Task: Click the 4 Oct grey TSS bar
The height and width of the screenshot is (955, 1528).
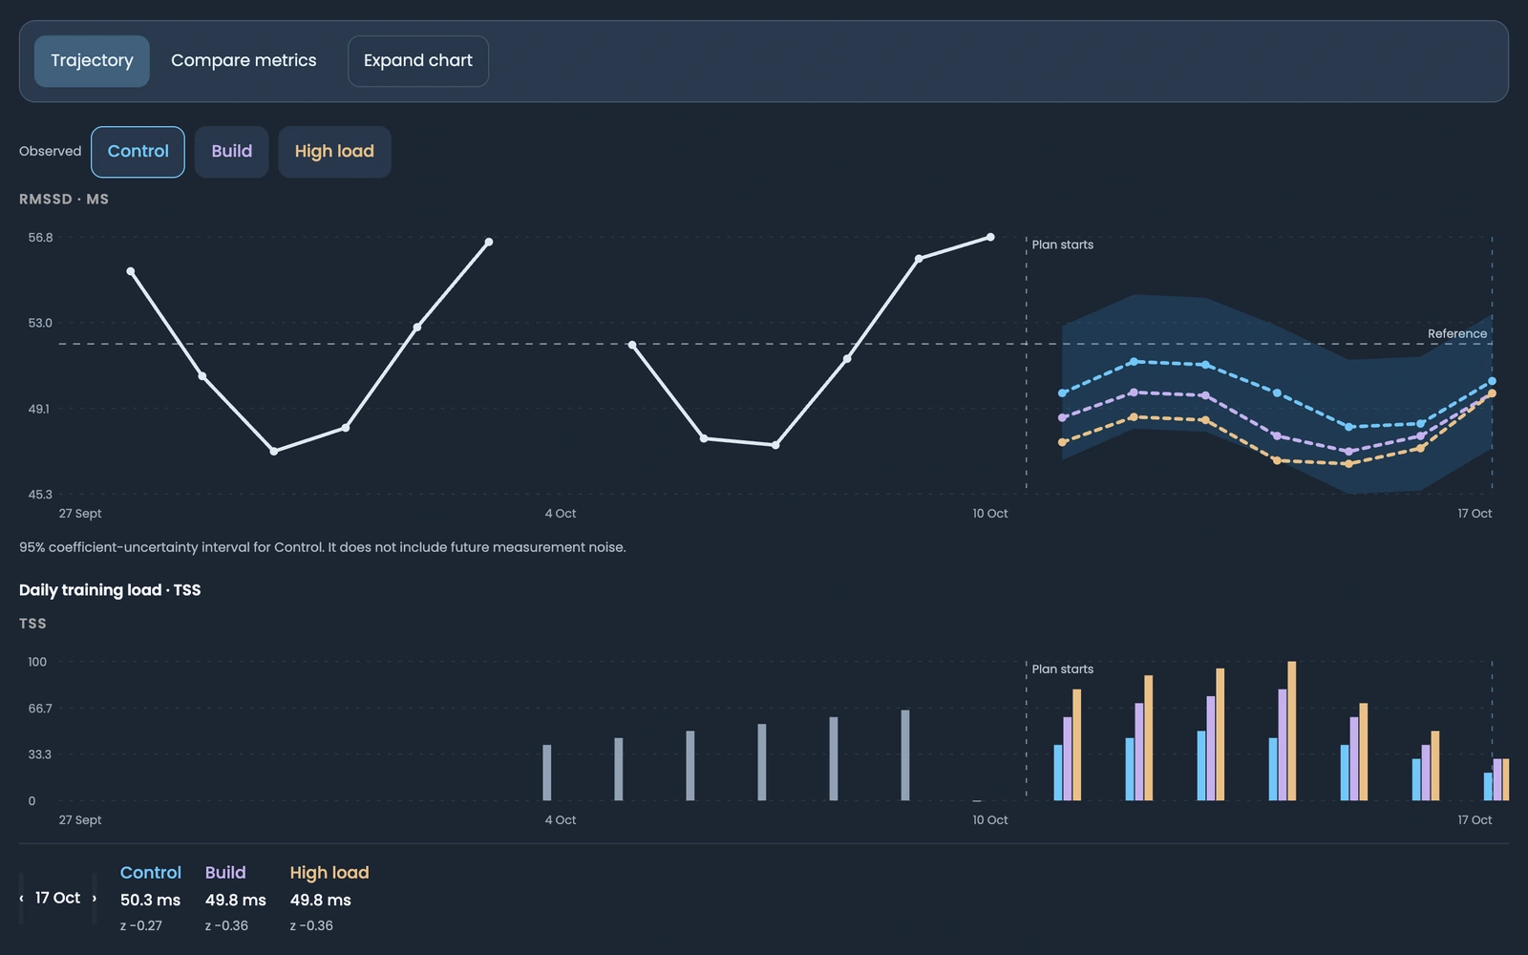Action: pos(547,773)
